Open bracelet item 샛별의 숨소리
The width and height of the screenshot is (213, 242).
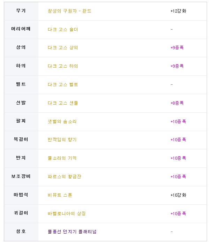tap(62, 121)
